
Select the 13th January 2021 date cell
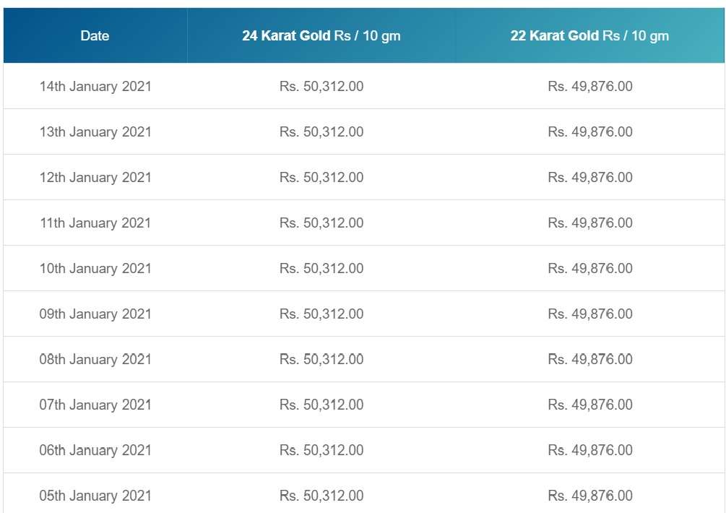point(95,132)
